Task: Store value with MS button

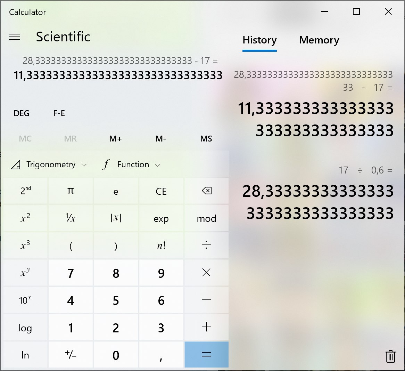Action: [x=206, y=139]
